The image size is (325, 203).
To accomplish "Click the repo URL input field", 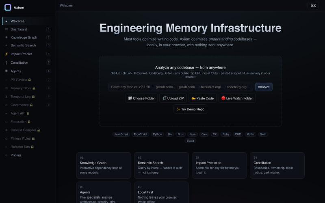I will 180,87.
